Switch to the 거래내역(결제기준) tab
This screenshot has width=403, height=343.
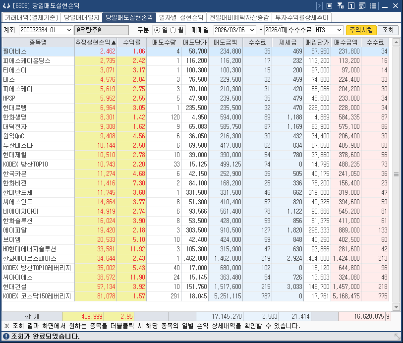point(31,17)
